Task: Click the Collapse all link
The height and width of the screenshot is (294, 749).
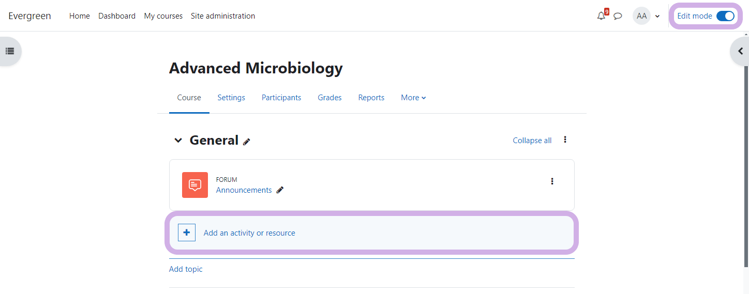Action: [532, 141]
